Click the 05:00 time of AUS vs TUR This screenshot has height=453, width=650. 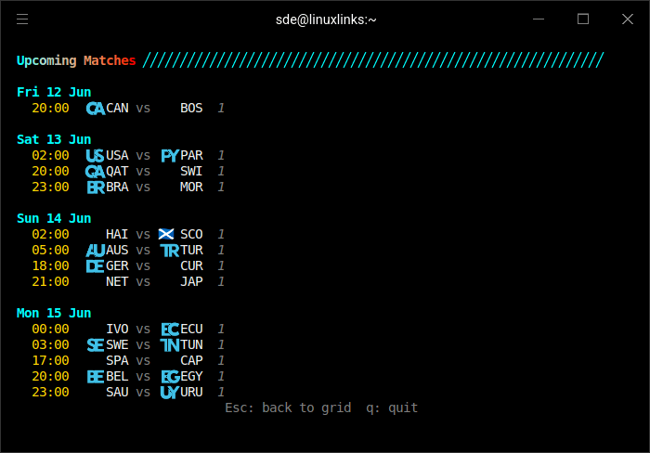pos(50,250)
